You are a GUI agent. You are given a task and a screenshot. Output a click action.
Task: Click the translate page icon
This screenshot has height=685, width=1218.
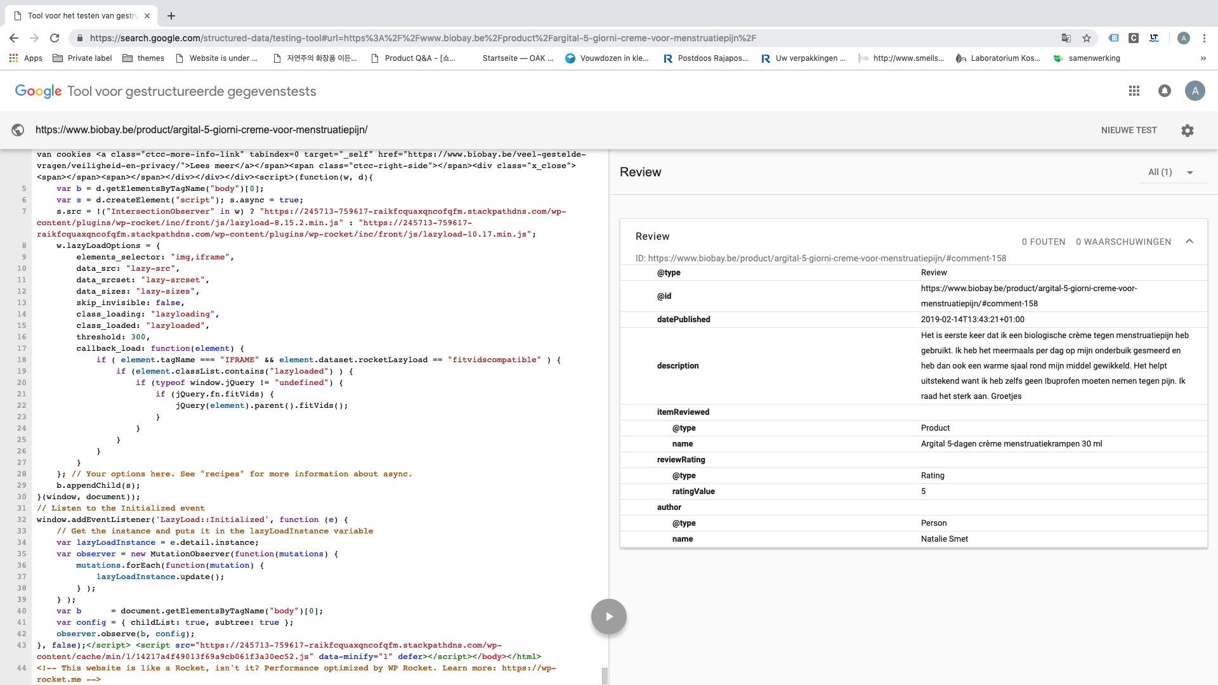coord(1066,38)
